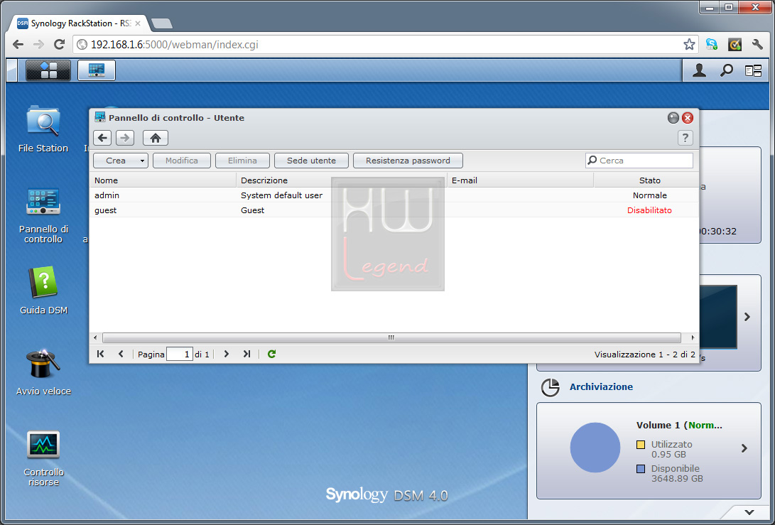
Task: Click the Archiviazione widget title
Action: click(601, 386)
